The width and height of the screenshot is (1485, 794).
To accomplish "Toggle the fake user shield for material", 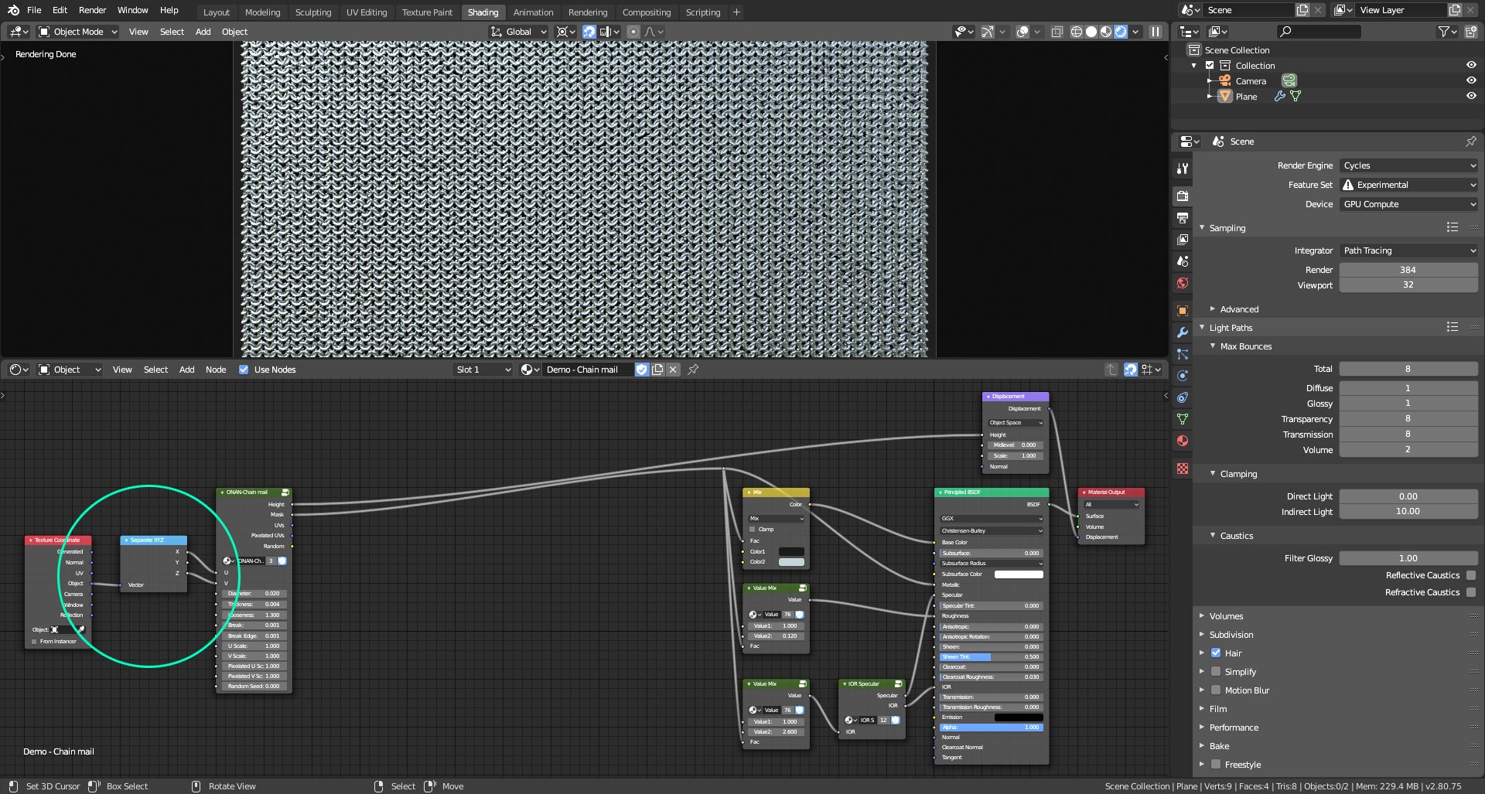I will [641, 370].
